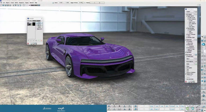This screenshot has width=206, height=112.
Task: Open the Modify menu
Action: tap(16, 3)
